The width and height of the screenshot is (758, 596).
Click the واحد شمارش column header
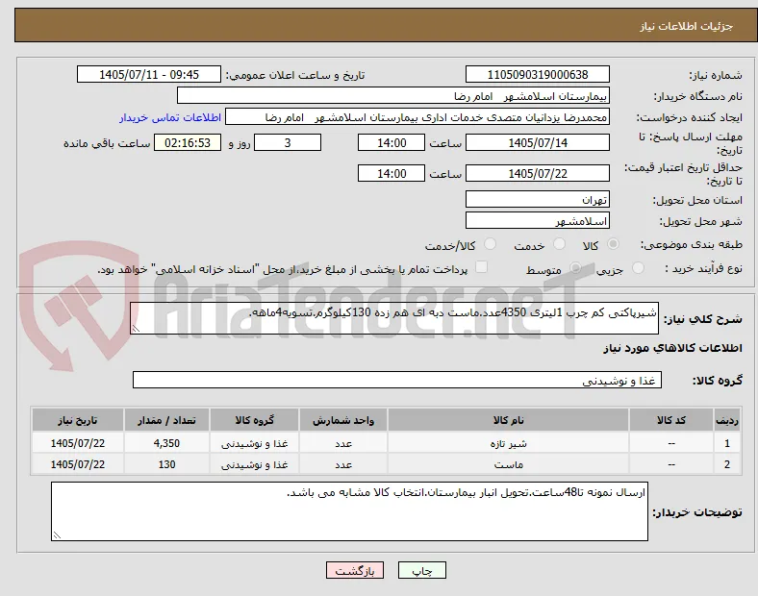tap(343, 420)
